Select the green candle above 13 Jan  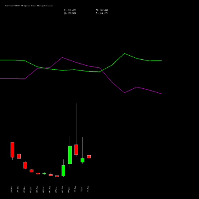[x=82, y=160]
